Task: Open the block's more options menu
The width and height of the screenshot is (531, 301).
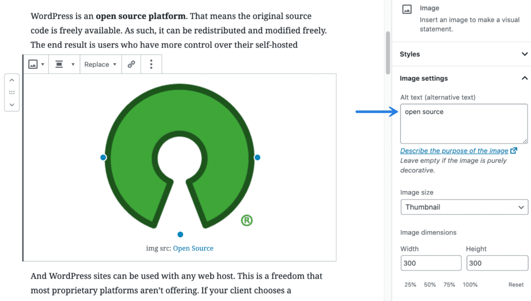Action: click(x=151, y=64)
